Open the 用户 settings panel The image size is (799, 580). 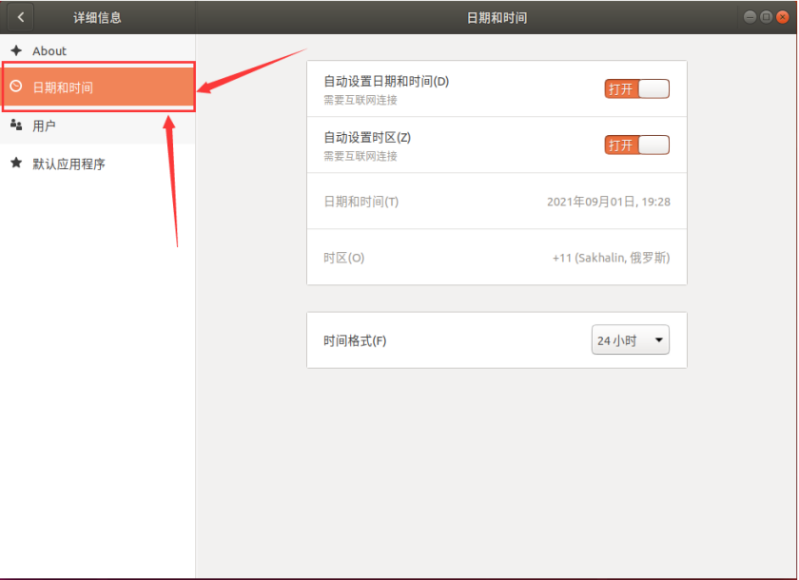pos(97,126)
